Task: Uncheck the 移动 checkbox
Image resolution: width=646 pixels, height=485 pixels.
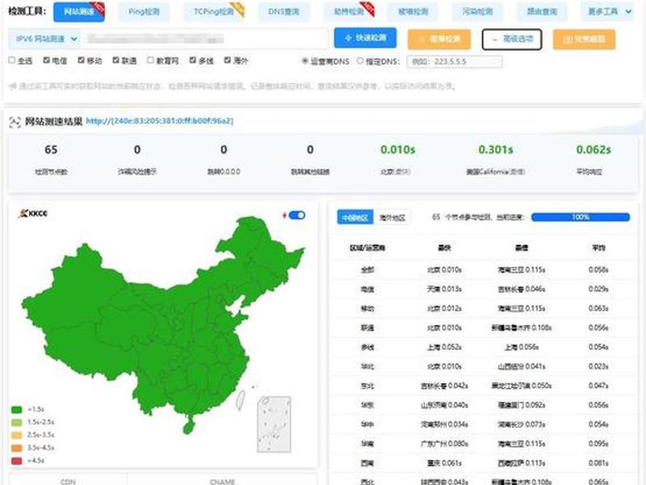Action: point(82,60)
